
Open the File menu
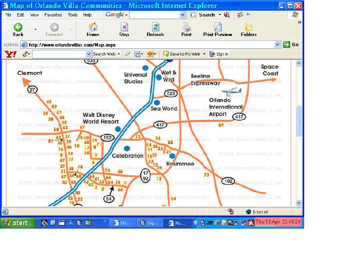pos(8,15)
